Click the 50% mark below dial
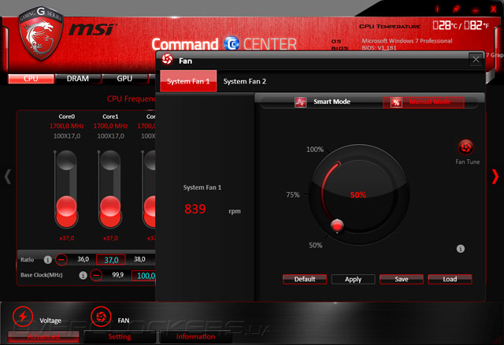The height and width of the screenshot is (345, 504). coord(315,245)
